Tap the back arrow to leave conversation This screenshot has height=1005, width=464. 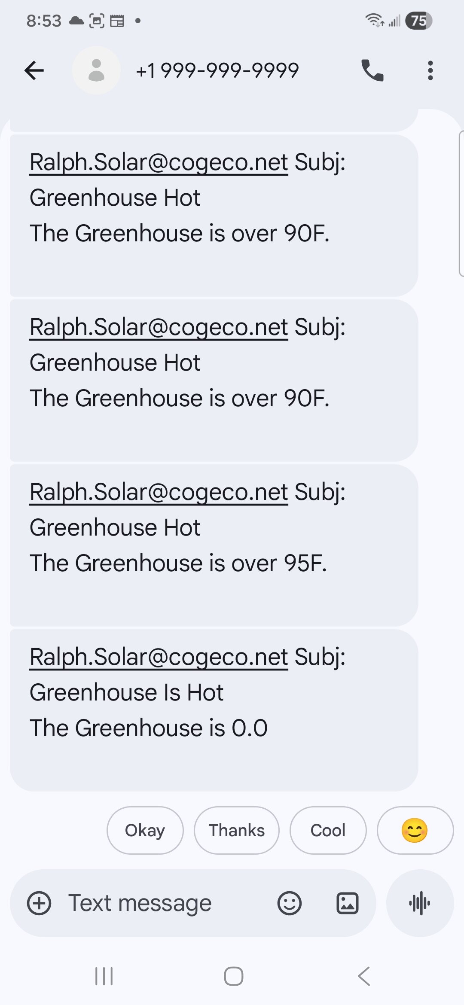pos(34,70)
